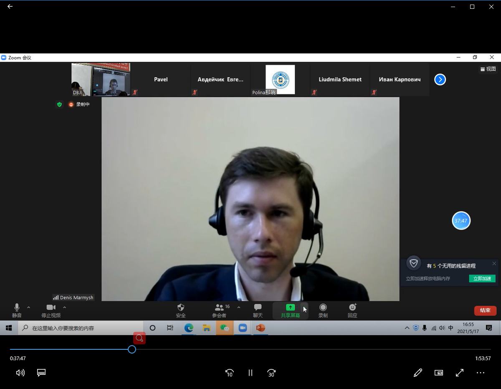Click the video progress slider handle

click(x=132, y=349)
